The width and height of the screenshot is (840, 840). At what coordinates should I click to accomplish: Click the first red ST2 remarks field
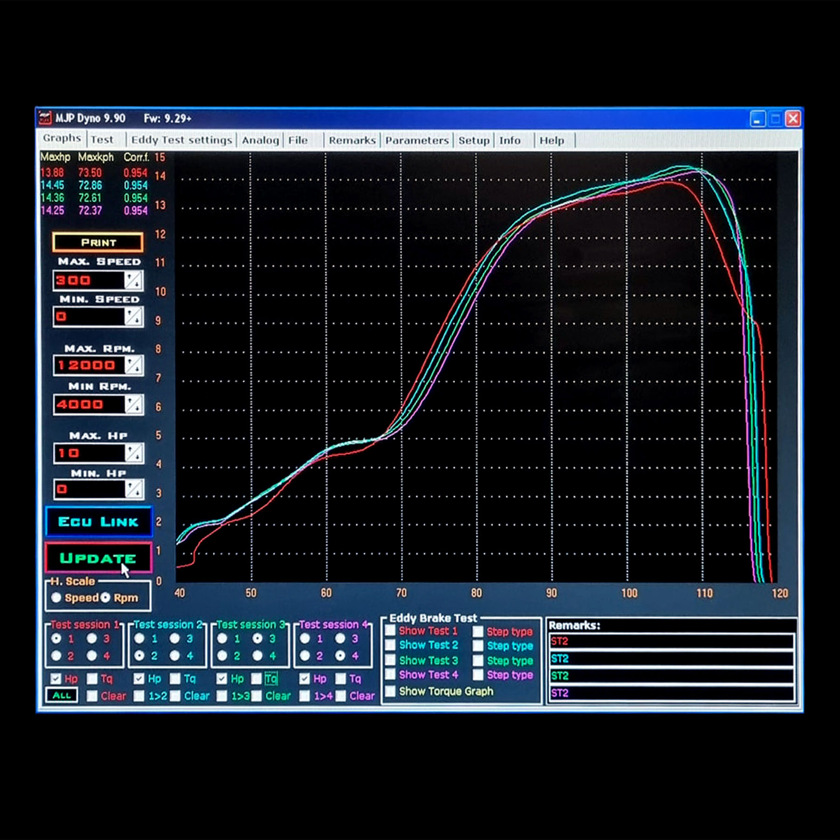point(672,641)
